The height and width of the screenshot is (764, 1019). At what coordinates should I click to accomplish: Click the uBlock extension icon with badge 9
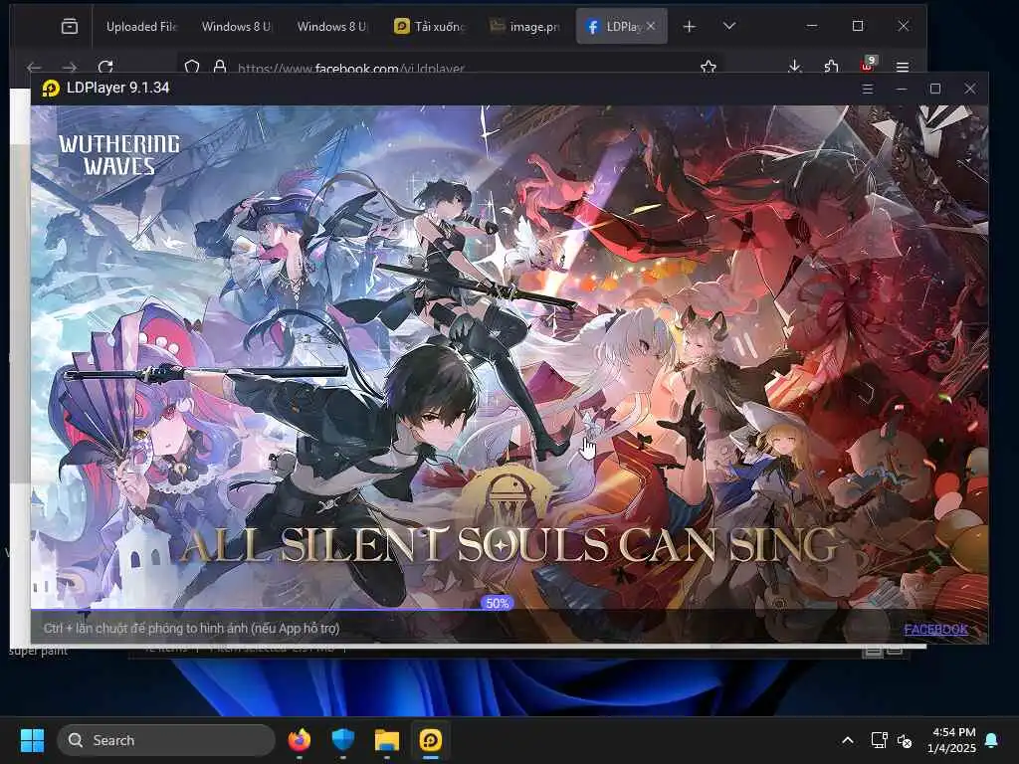(x=868, y=65)
